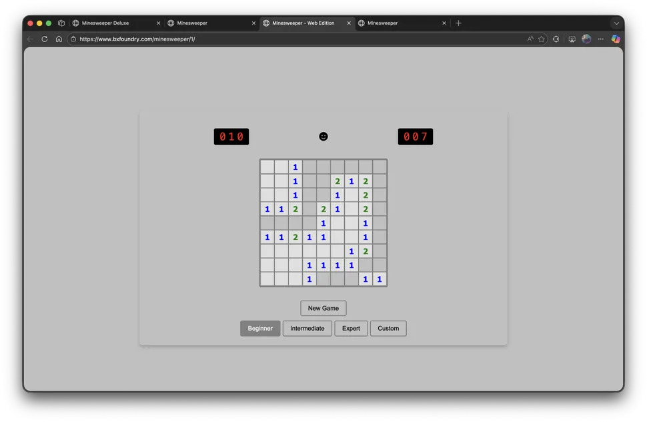Click the smiley face reset icon

(x=323, y=137)
